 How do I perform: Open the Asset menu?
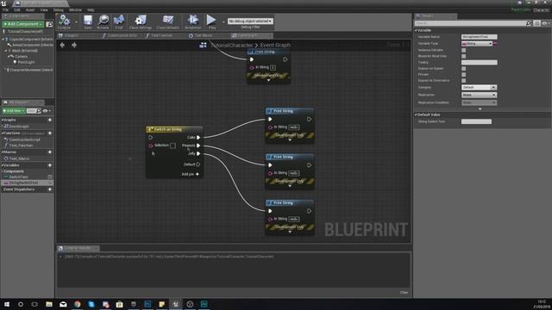click(x=30, y=9)
